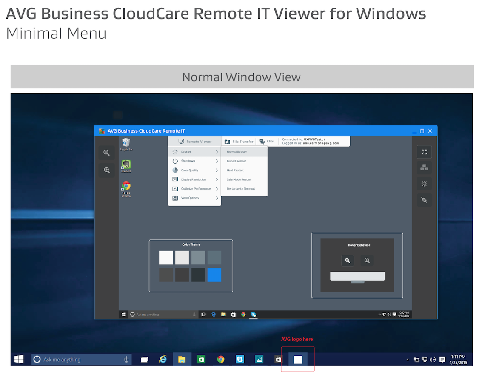The height and width of the screenshot is (380, 485).
Task: Open Action Center in the remote session tray
Action: pos(394,315)
